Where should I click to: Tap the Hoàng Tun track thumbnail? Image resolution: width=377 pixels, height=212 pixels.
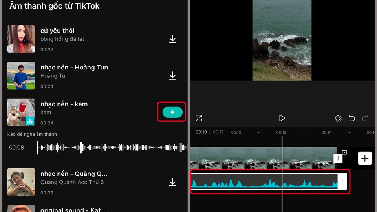point(21,75)
